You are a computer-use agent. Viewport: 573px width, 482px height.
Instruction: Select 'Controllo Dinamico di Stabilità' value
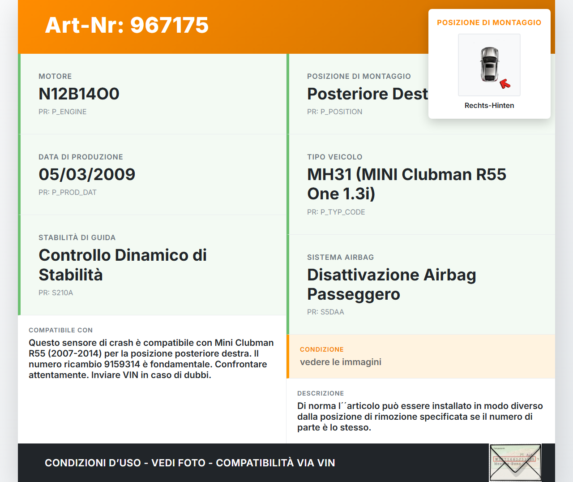click(123, 265)
